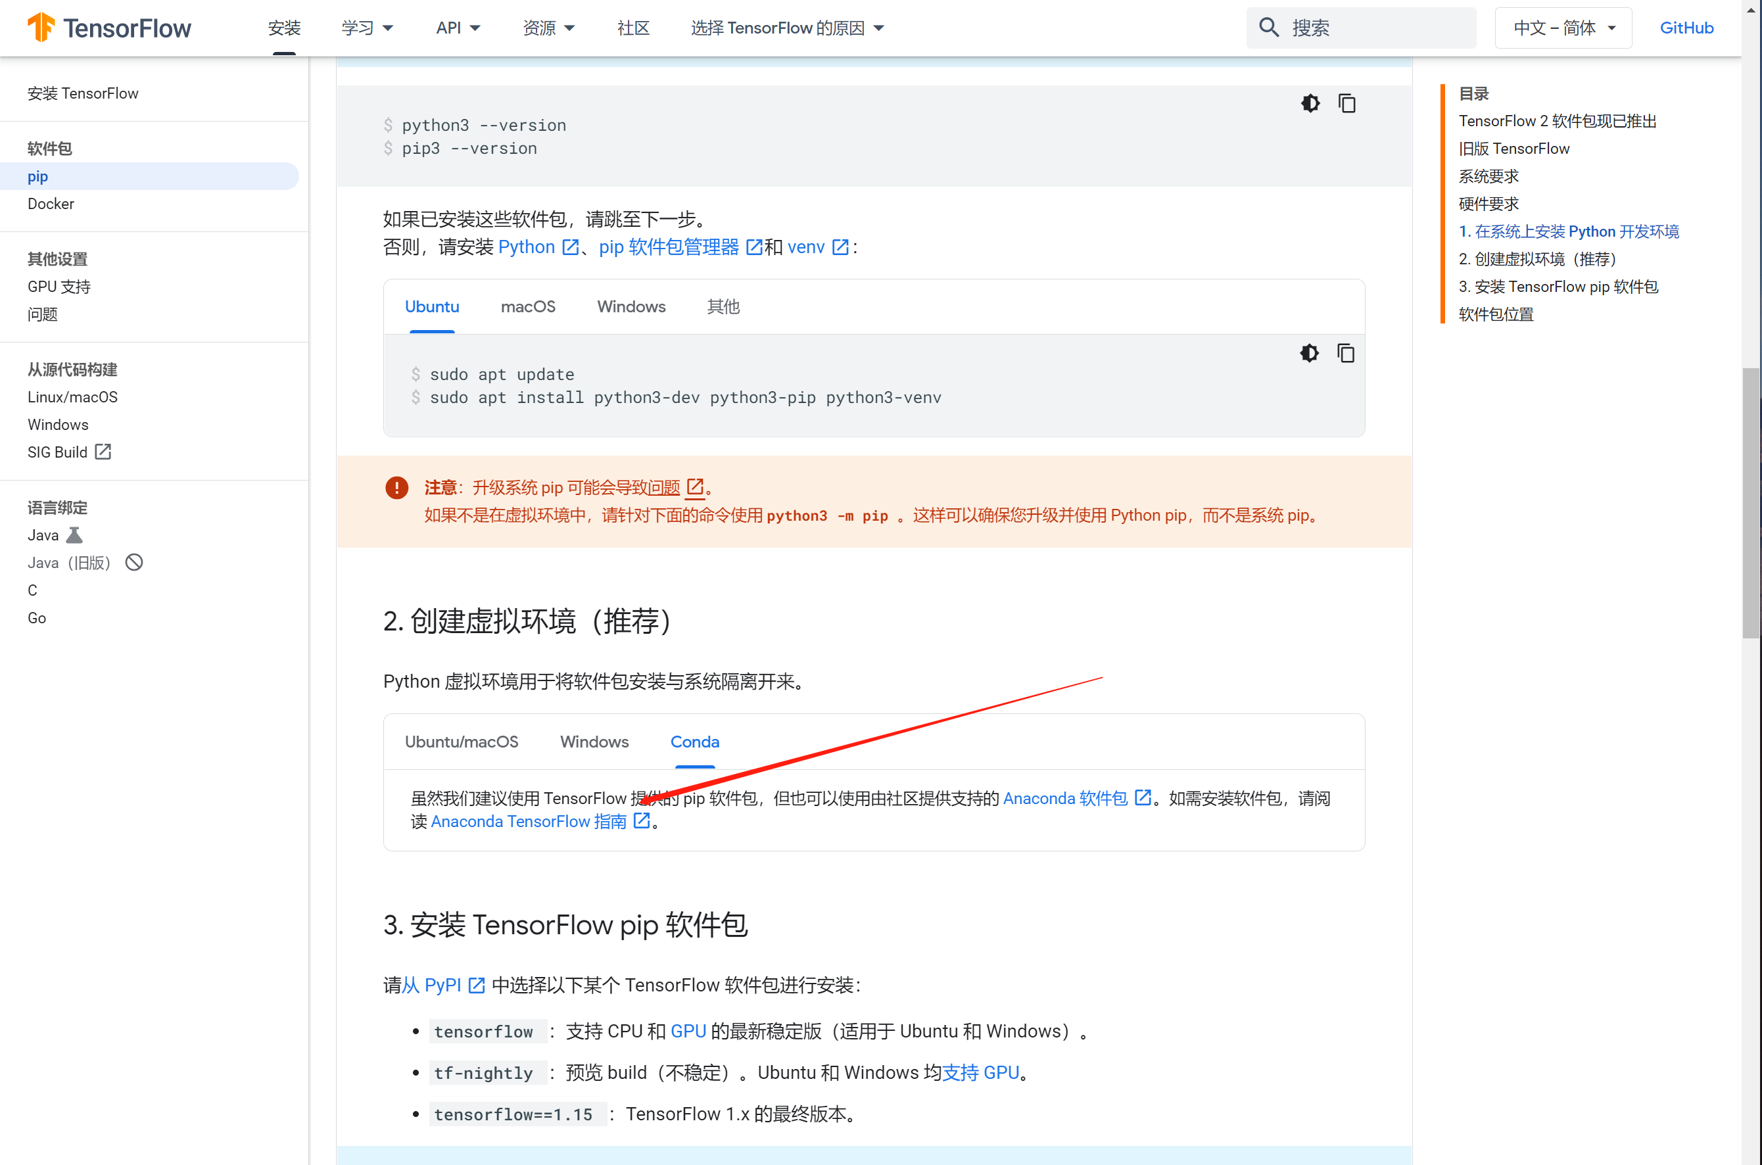This screenshot has width=1762, height=1165.
Task: Switch to the Ubuntu/macOS virtual environment tab
Action: tap(462, 742)
